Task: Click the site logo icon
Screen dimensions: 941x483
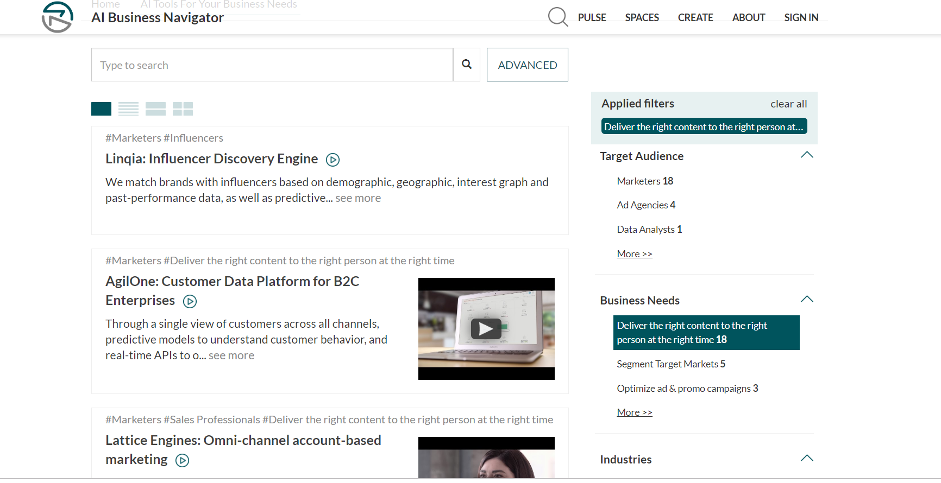Action: pyautogui.click(x=58, y=17)
